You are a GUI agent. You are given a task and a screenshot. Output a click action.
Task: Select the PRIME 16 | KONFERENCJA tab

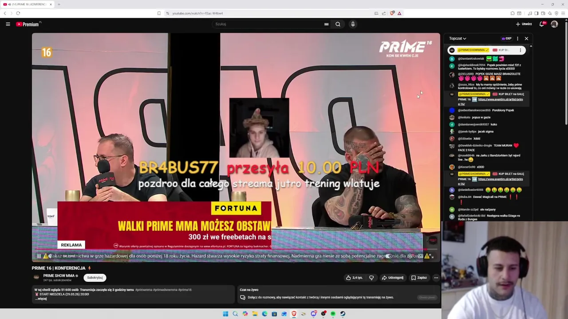pos(27,4)
